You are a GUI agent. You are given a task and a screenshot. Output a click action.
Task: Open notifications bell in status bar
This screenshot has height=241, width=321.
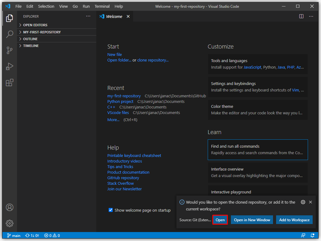coord(312,235)
